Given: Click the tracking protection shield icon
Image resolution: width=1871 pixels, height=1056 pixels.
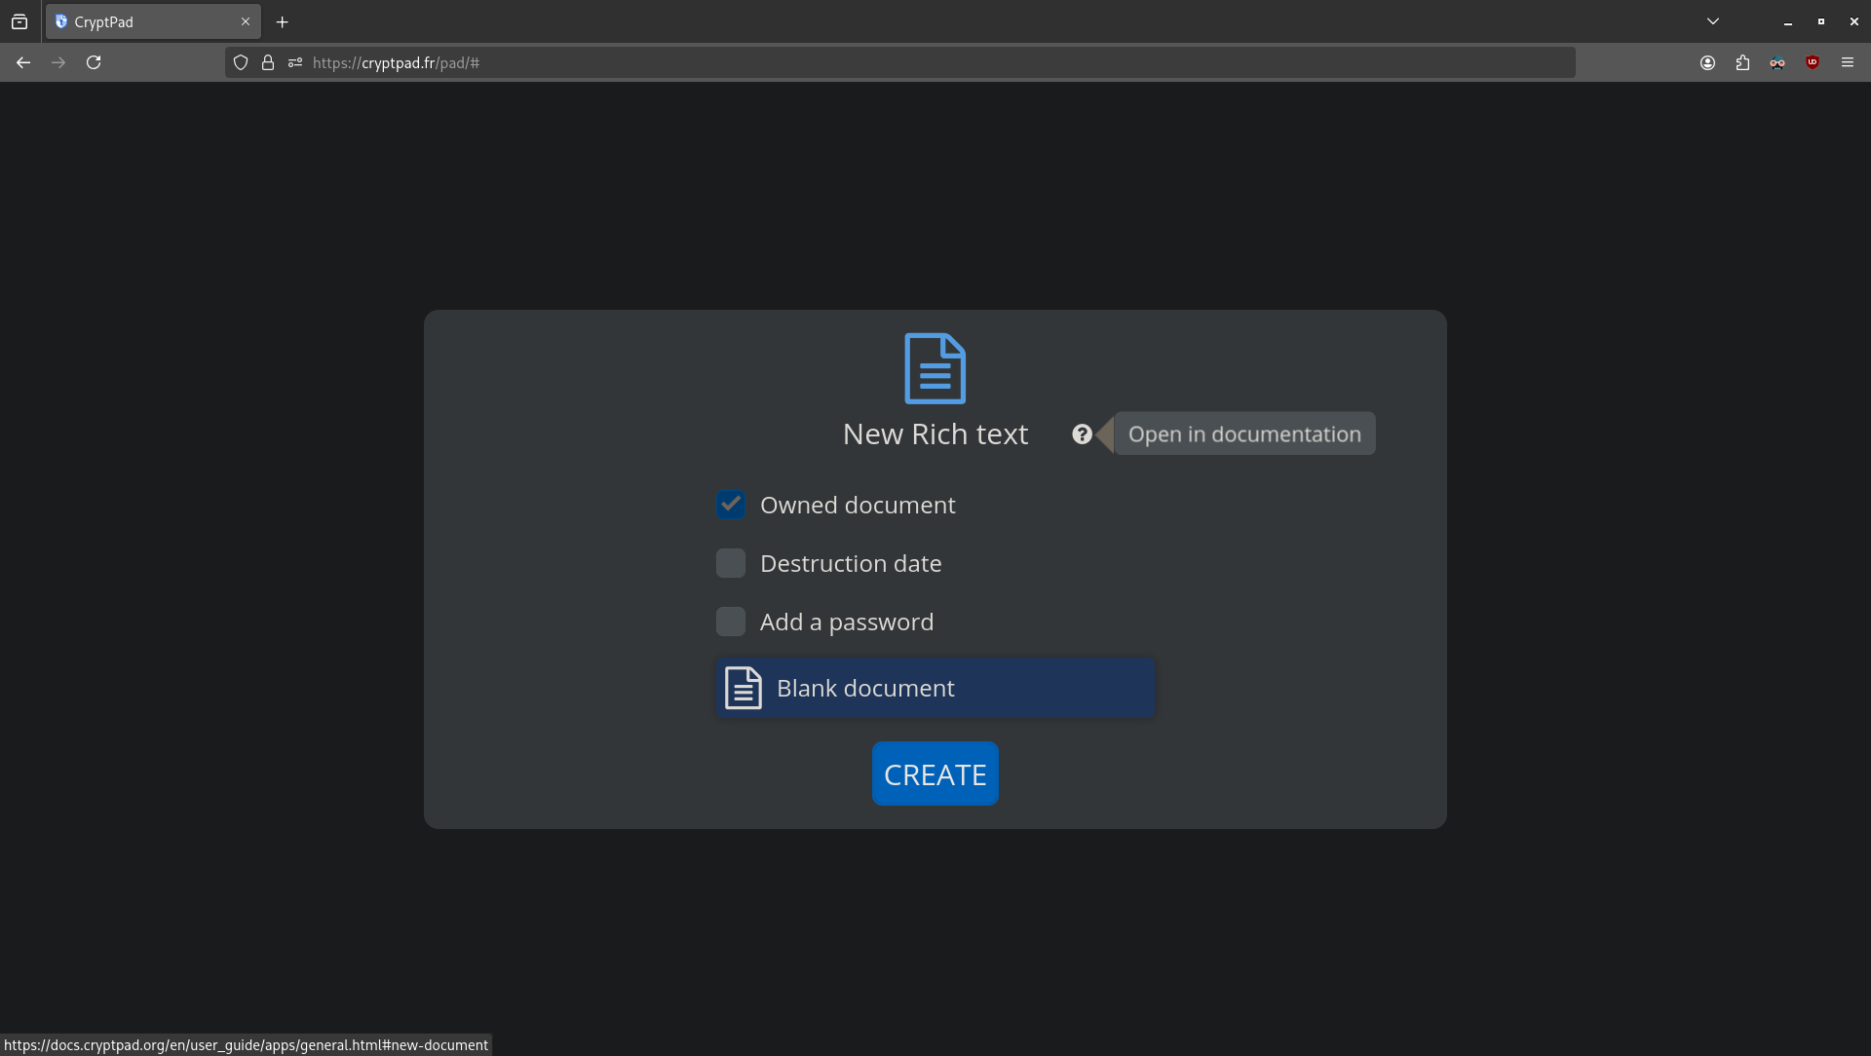Looking at the screenshot, I should tap(241, 62).
